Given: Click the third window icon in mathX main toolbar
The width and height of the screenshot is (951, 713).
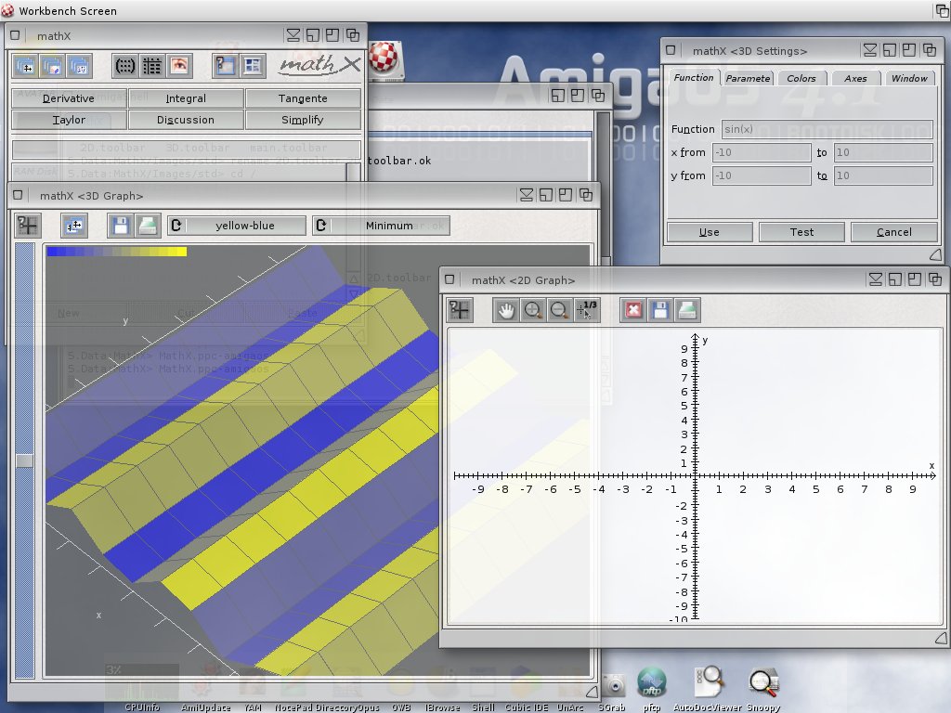Looking at the screenshot, I should (79, 66).
